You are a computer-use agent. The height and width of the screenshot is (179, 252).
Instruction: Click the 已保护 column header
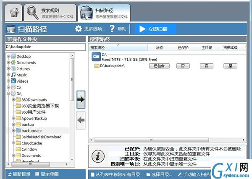(183, 48)
